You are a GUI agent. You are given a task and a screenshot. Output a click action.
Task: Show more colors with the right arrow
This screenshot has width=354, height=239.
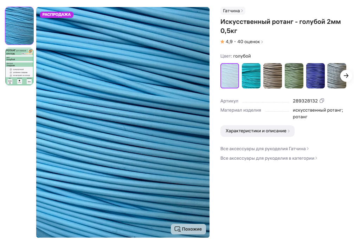click(x=346, y=76)
